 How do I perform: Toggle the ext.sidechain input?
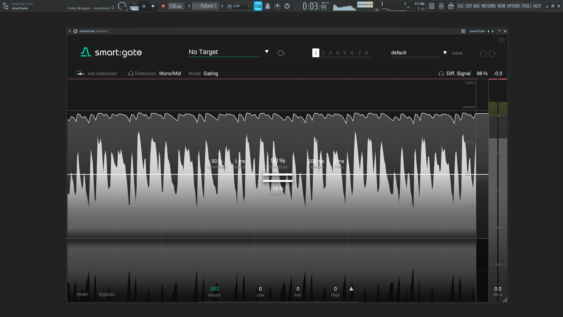tap(97, 73)
